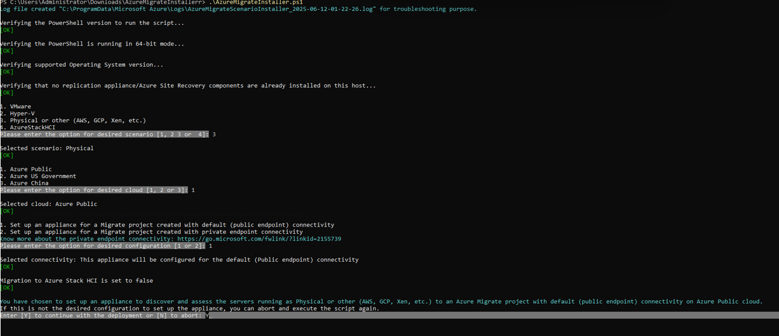Click the 'private endpoint connectivity' setup option line
779x336 pixels.
point(152,231)
